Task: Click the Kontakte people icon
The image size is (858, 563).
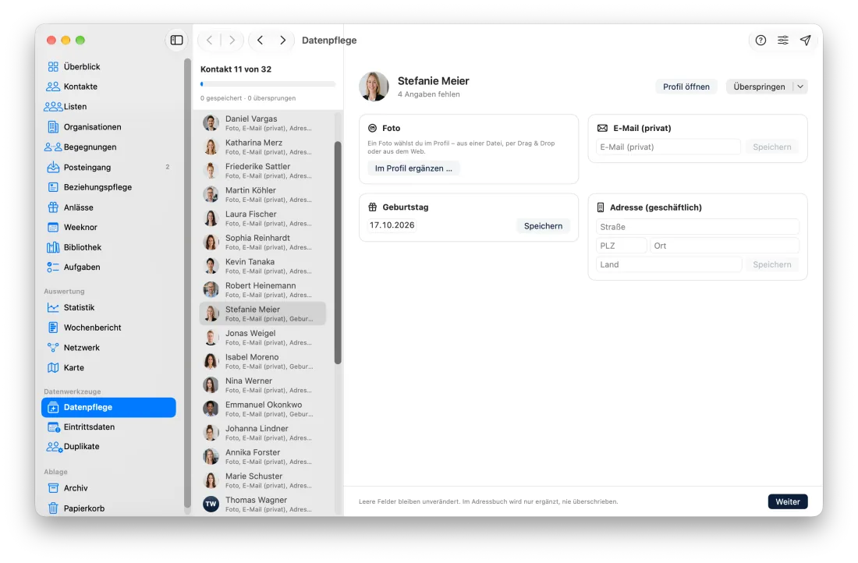Action: coord(53,87)
